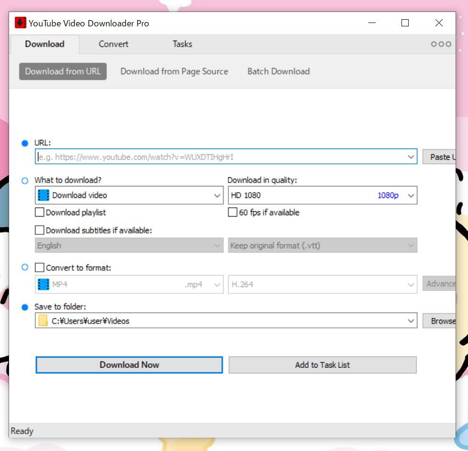Open the three-dots more options menu
This screenshot has width=468, height=451.
click(x=441, y=44)
